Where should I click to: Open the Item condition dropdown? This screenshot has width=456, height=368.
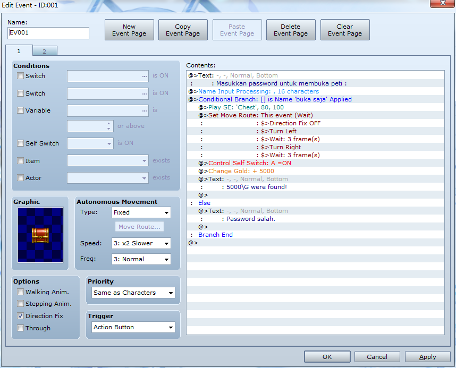tap(108, 160)
